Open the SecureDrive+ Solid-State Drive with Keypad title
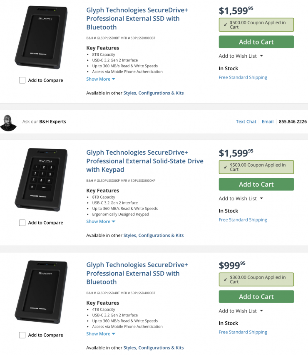Screen dimensions: 308x355 point(145,161)
